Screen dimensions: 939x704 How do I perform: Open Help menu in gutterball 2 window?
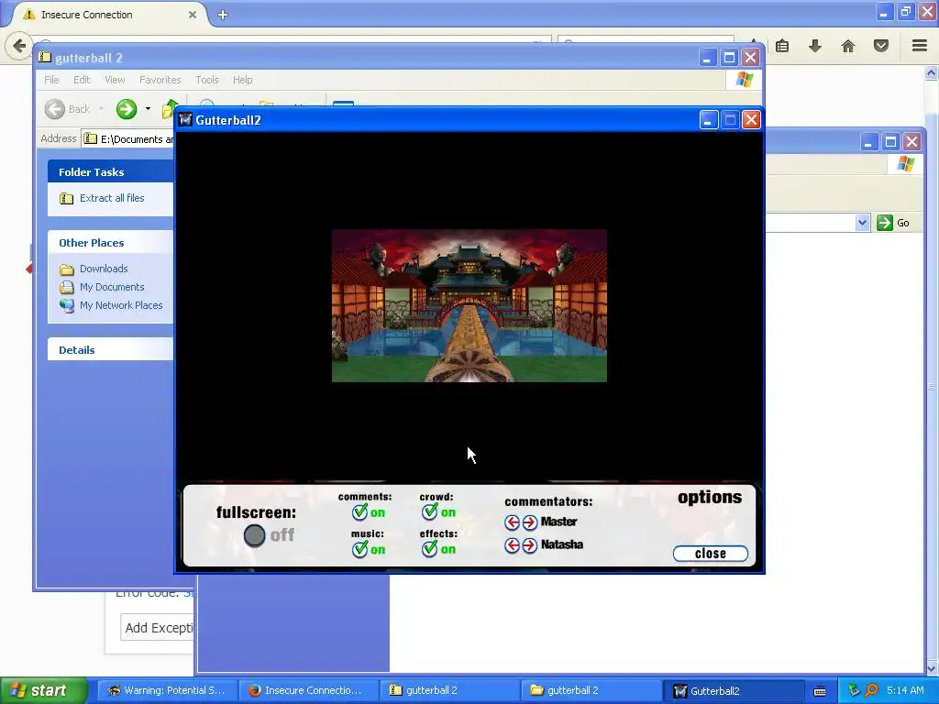coord(242,80)
